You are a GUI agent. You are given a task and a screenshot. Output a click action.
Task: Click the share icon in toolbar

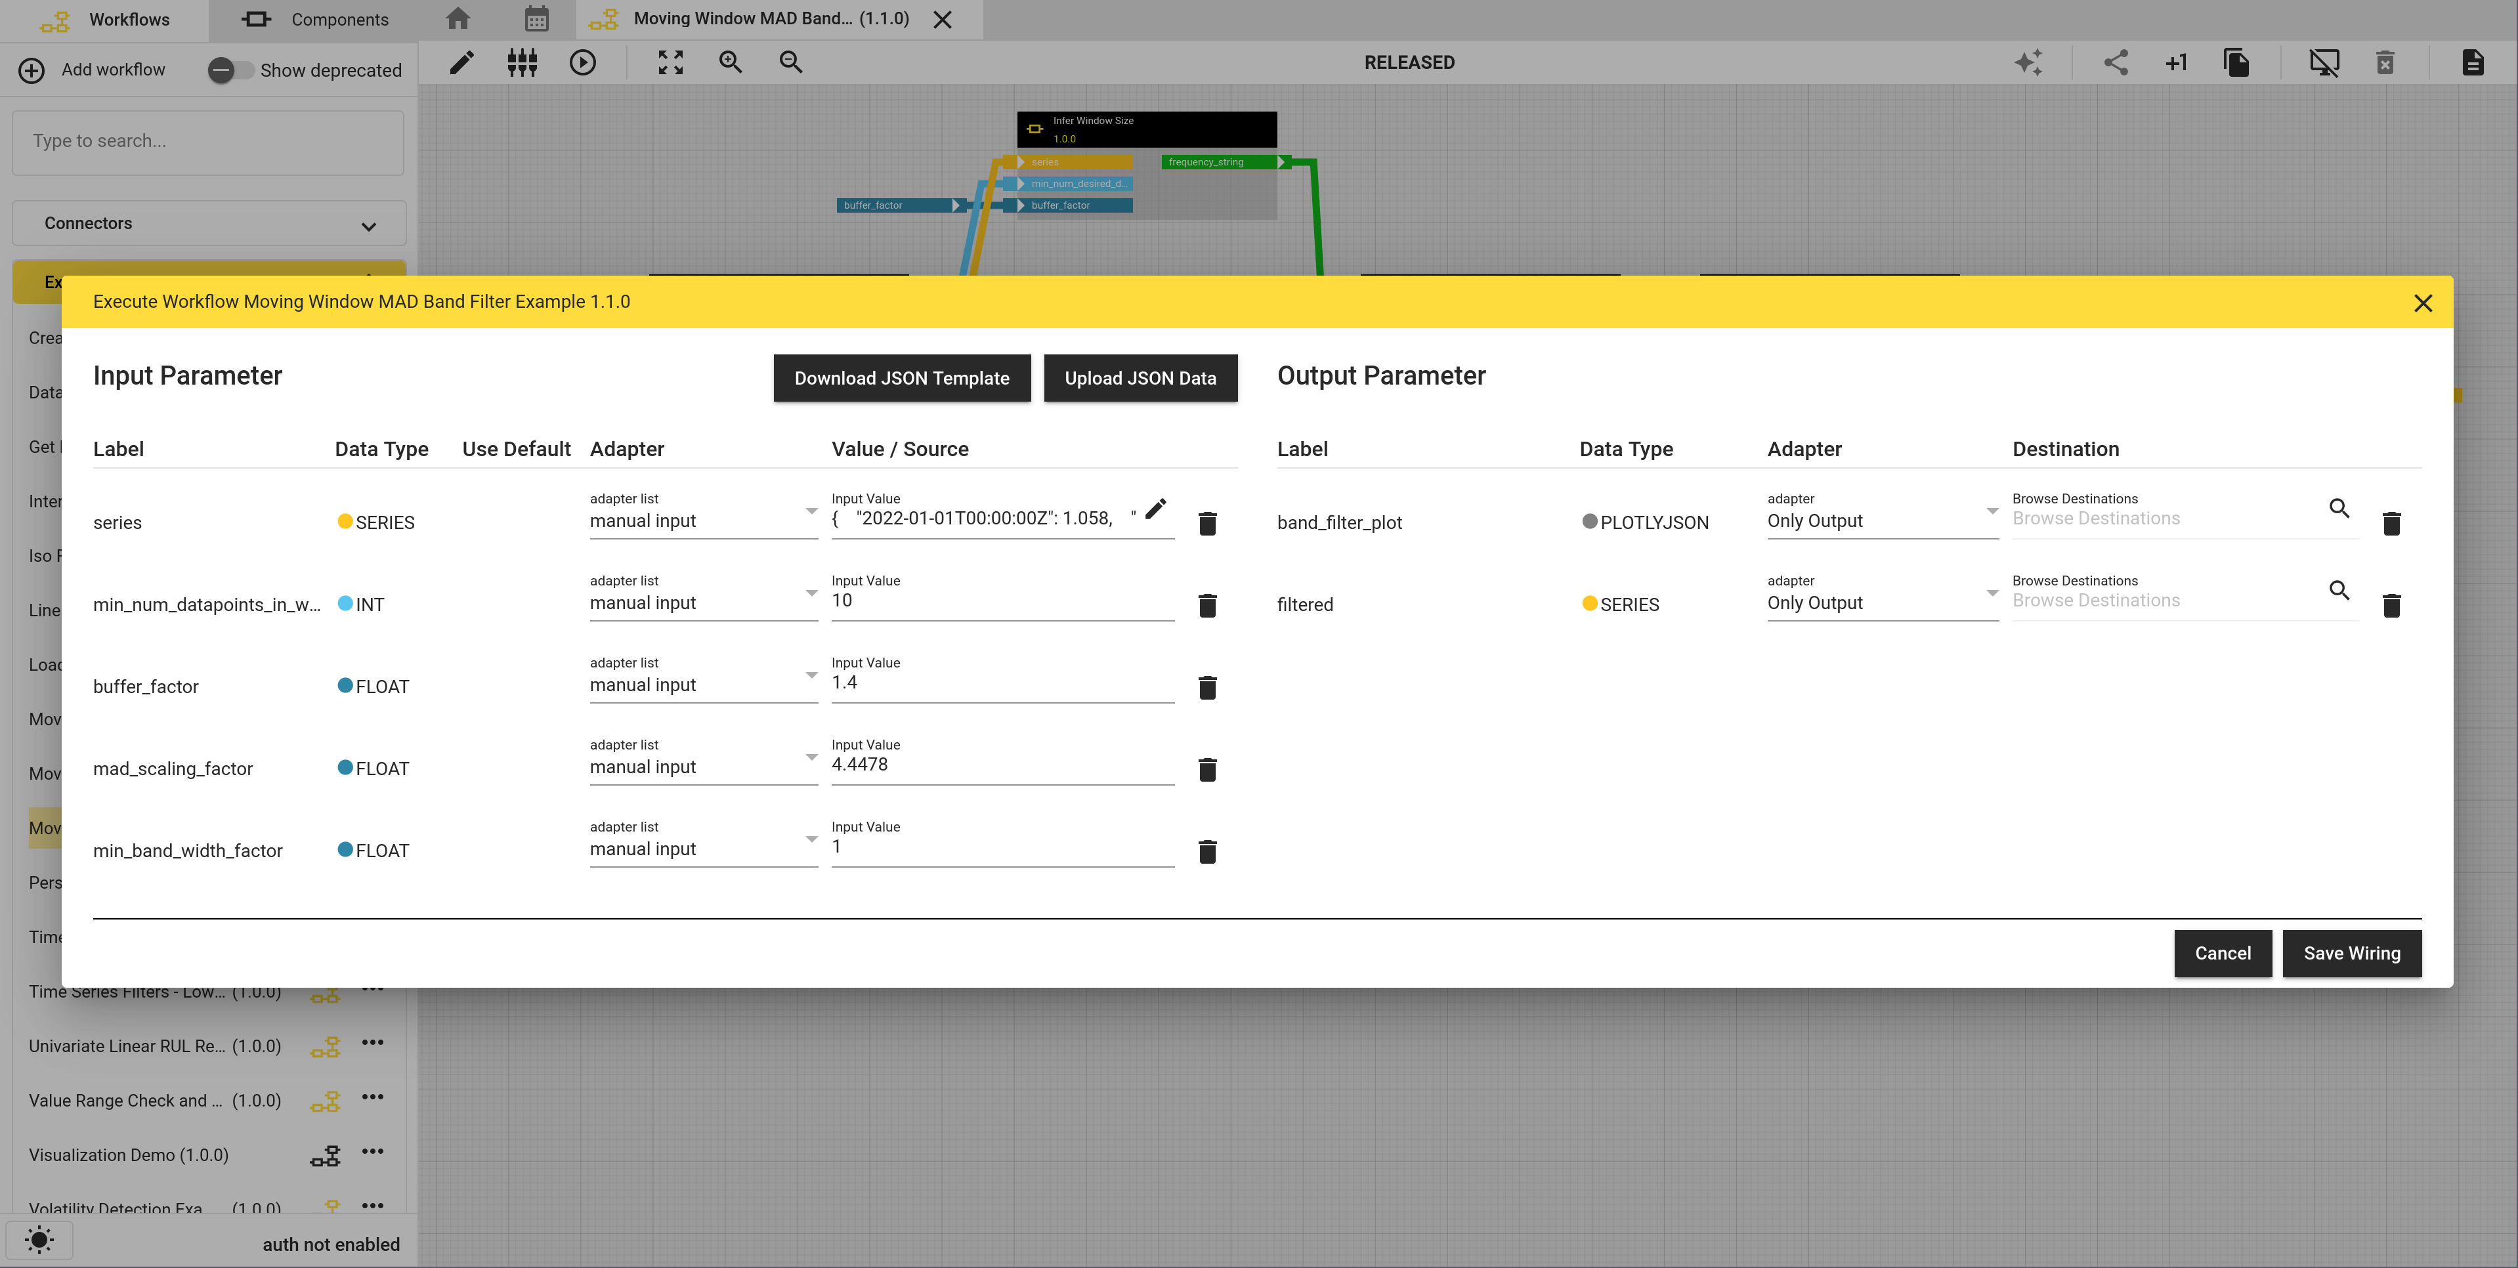(2115, 62)
